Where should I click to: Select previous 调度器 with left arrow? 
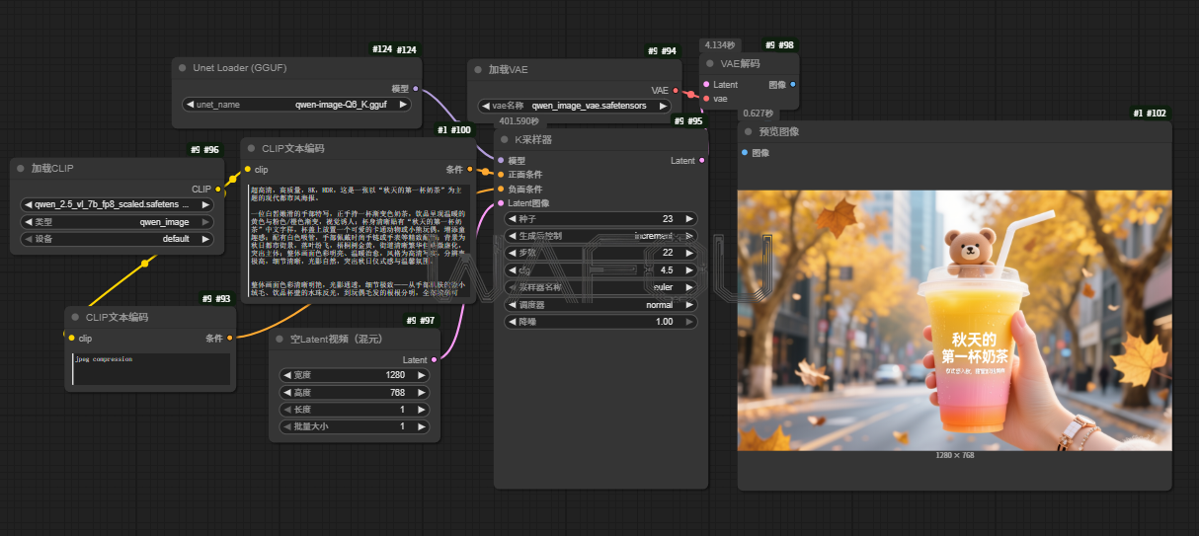512,305
